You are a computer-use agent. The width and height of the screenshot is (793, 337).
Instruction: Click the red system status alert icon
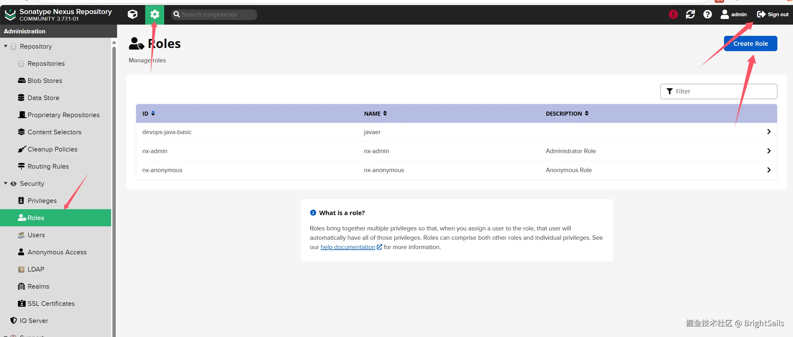tap(673, 14)
